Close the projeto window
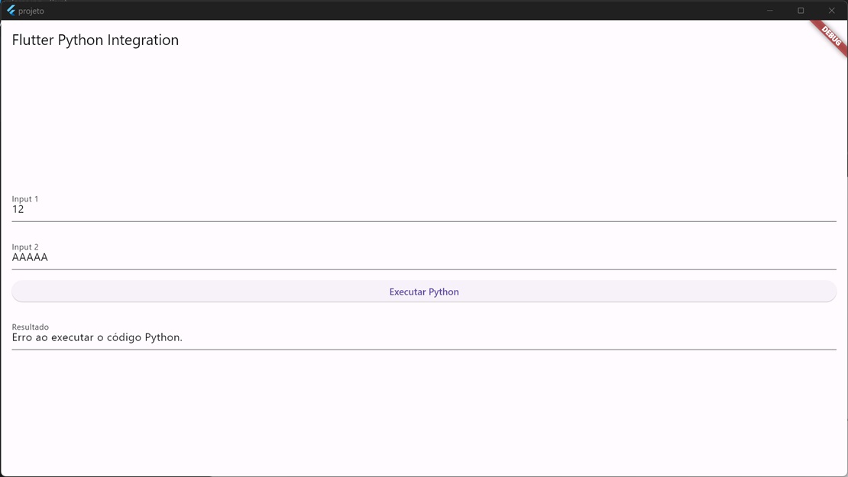This screenshot has width=848, height=477. click(832, 10)
